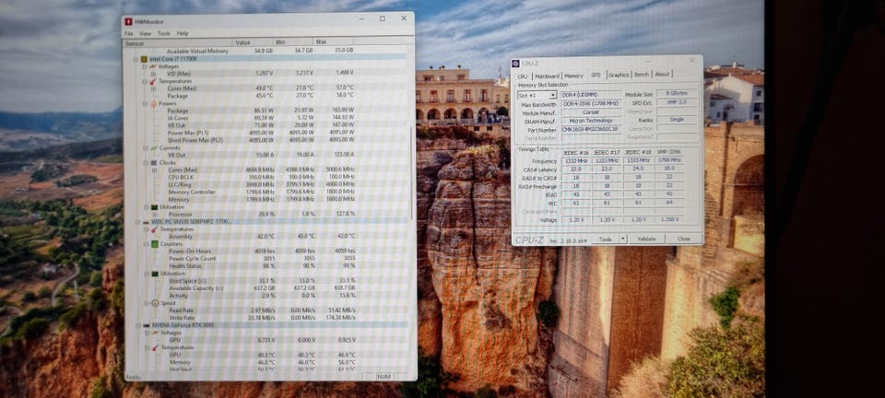Click the WDC PC SN530 drive icon
The image size is (885, 398).
(x=147, y=221)
